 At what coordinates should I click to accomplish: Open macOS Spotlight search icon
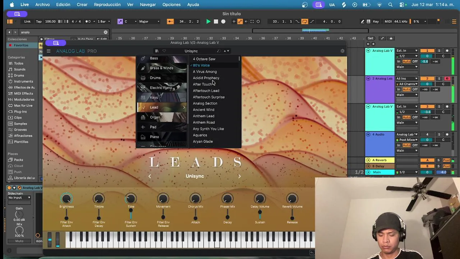[391, 5]
